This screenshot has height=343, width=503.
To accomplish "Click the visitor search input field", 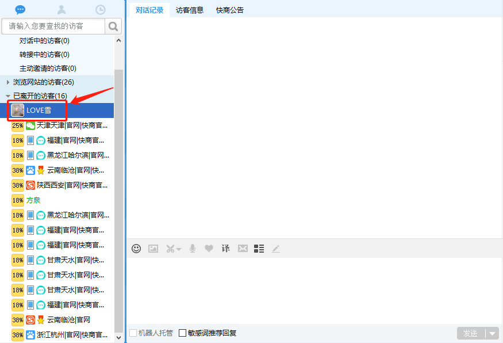I will coord(53,26).
